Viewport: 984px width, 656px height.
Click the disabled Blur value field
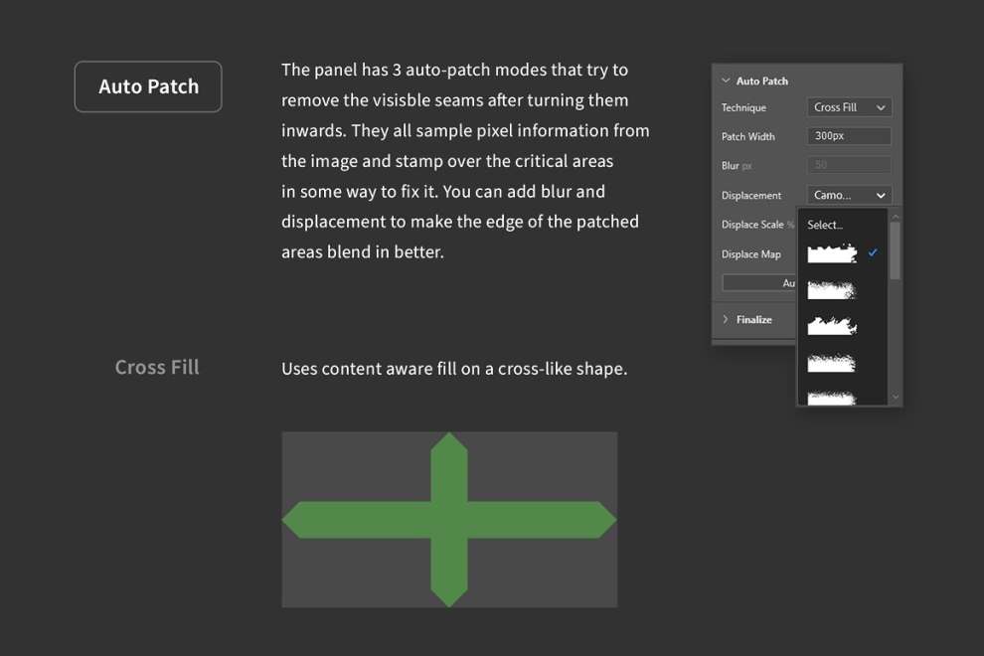849,165
